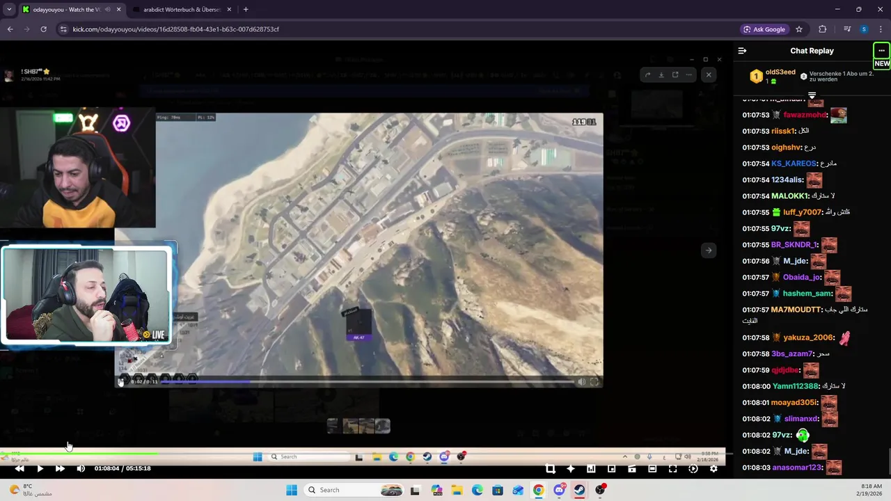Open a new browser tab
This screenshot has height=501, width=891.
(246, 10)
